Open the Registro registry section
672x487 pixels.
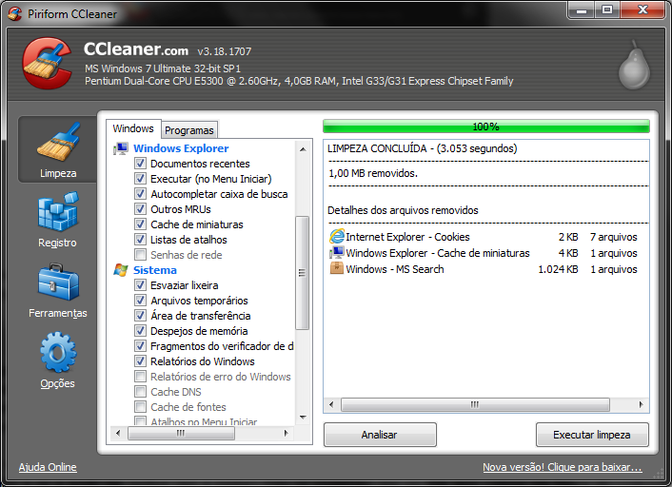click(58, 220)
